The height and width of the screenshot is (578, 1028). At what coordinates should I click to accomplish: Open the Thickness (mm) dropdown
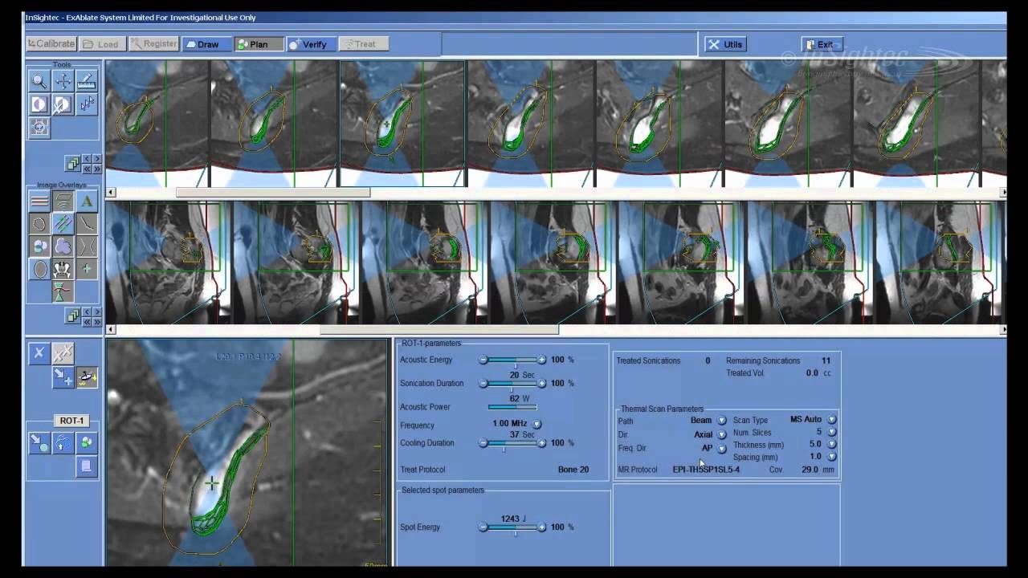(832, 444)
